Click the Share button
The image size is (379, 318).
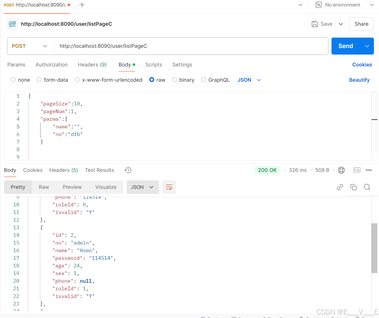tap(361, 24)
